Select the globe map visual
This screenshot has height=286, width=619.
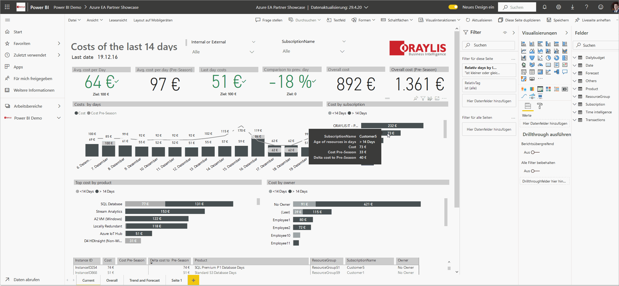[x=524, y=65]
